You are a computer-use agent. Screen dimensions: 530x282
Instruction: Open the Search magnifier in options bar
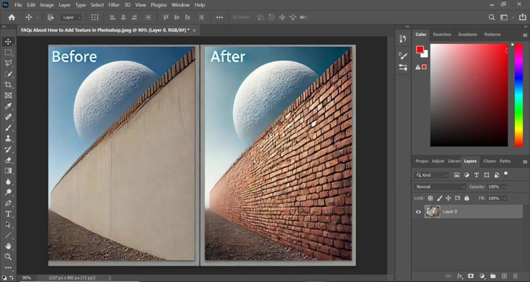click(492, 17)
